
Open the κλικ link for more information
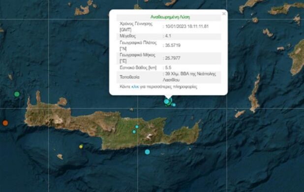click(x=135, y=87)
